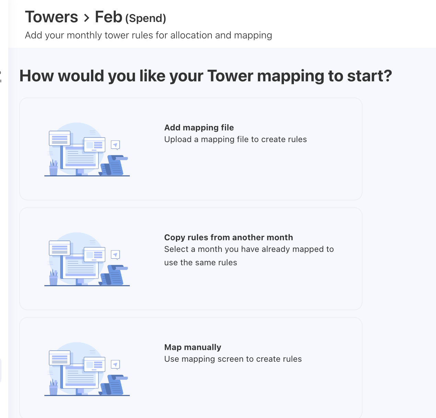The width and height of the screenshot is (436, 418).
Task: Choose Copy rules from another month
Action: click(228, 237)
